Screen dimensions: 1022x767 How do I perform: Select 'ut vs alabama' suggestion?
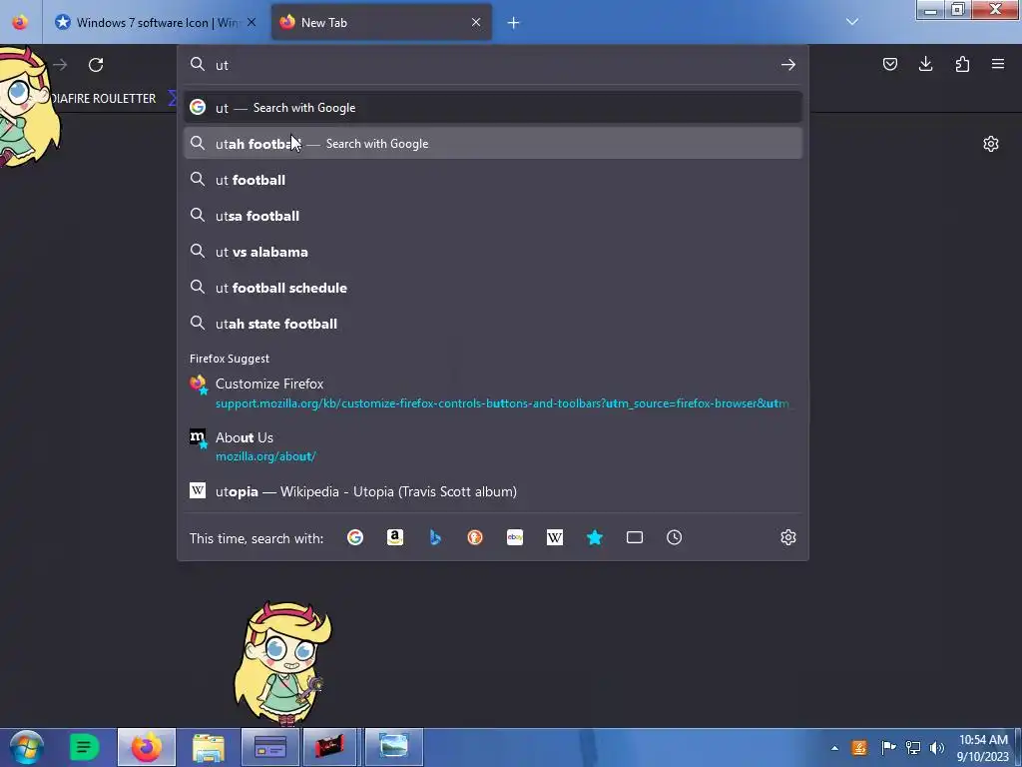pyautogui.click(x=493, y=251)
